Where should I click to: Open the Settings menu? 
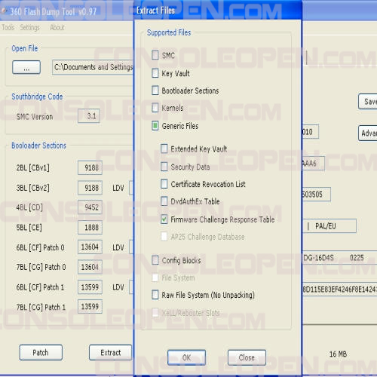(x=29, y=27)
